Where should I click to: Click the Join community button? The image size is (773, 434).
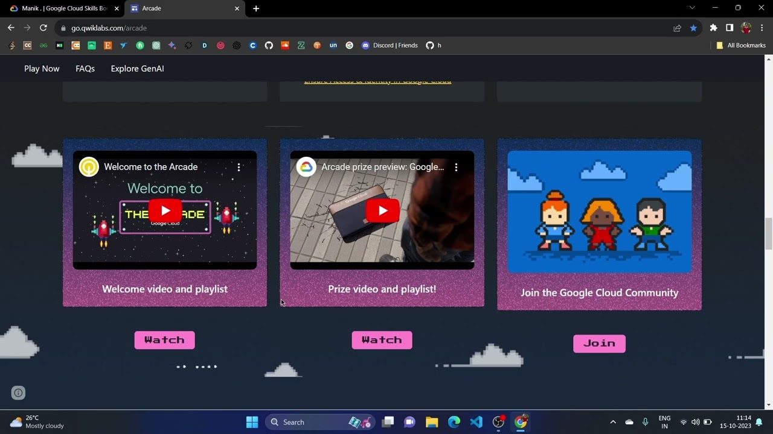599,344
